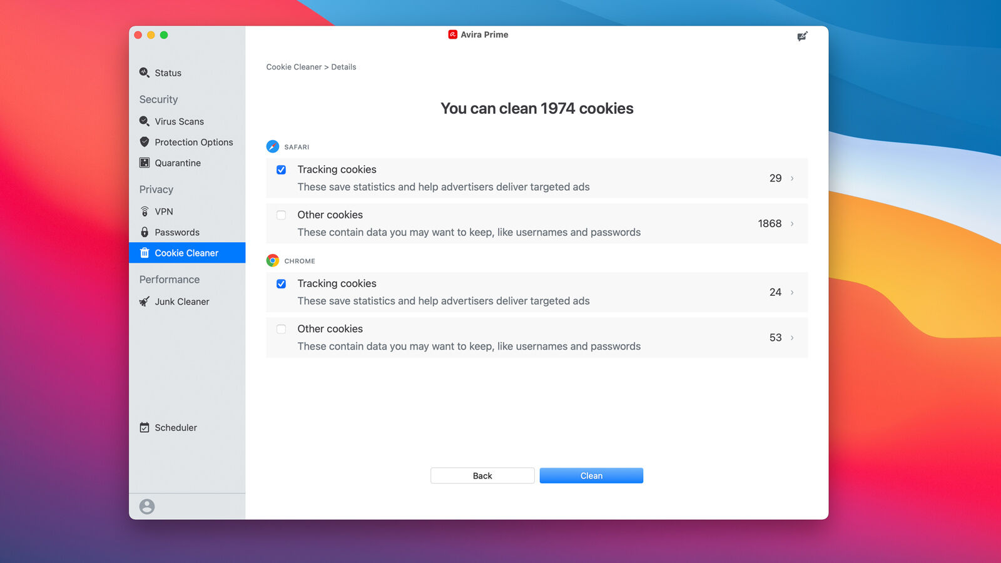This screenshot has height=563, width=1001.
Task: Uncheck Chrome Tracking cookies checkbox
Action: (282, 283)
